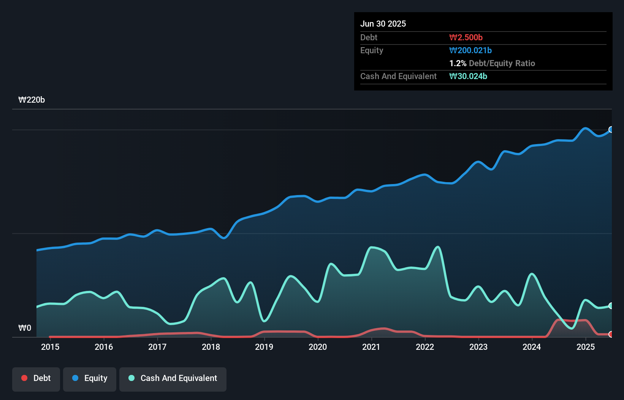Click the ₩2.500b debt value in tooltip

point(466,37)
